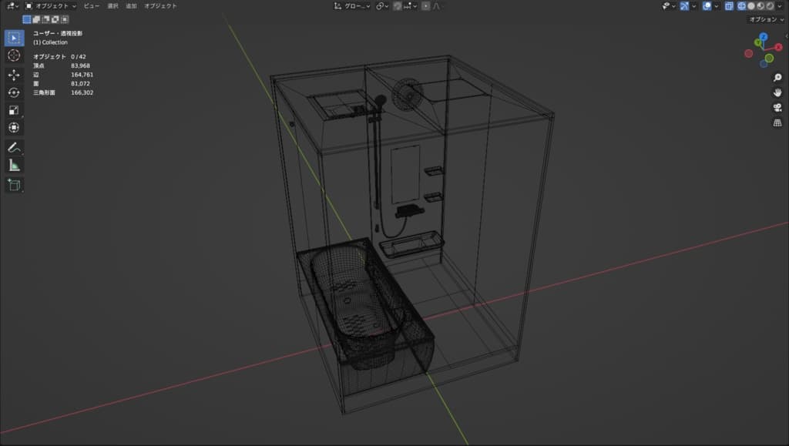Click the Zoom view magnifier icon
Viewport: 789px width, 446px height.
click(777, 78)
